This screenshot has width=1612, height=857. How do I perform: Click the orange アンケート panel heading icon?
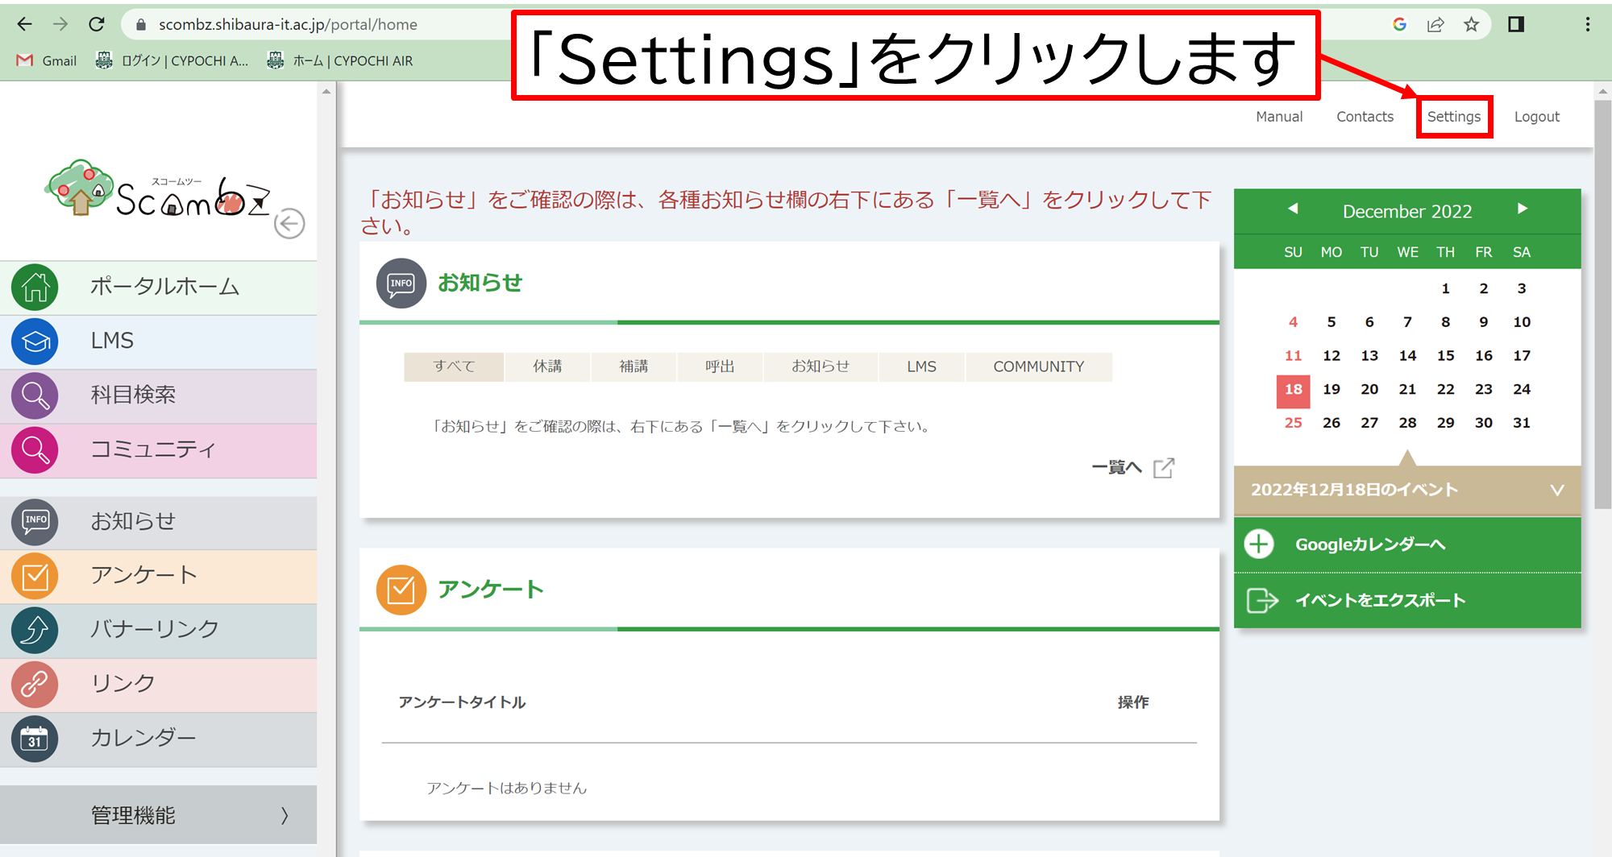tap(401, 590)
